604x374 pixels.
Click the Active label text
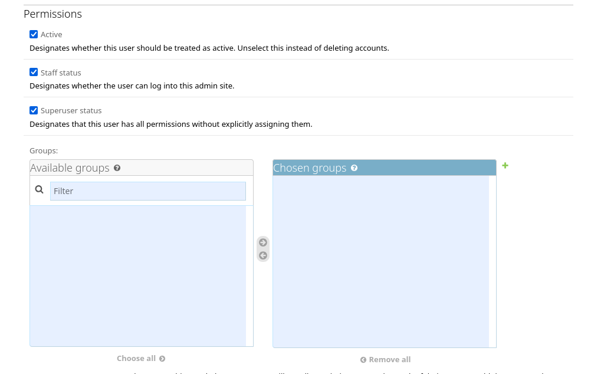coord(51,34)
